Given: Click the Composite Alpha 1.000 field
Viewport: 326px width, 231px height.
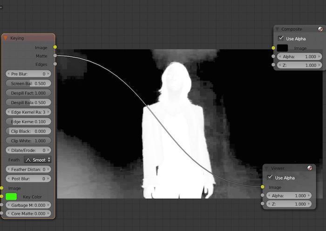Looking at the screenshot, I should click(299, 57).
